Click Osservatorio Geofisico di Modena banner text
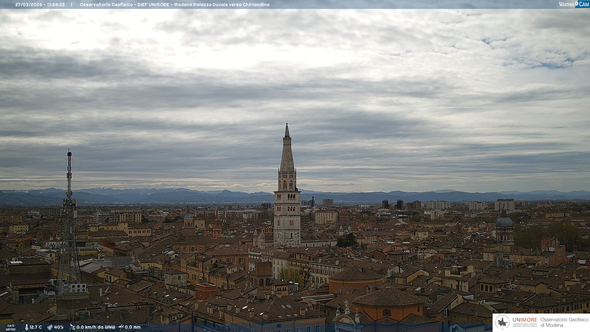Viewport: 590px width, 332px height. tap(564, 322)
